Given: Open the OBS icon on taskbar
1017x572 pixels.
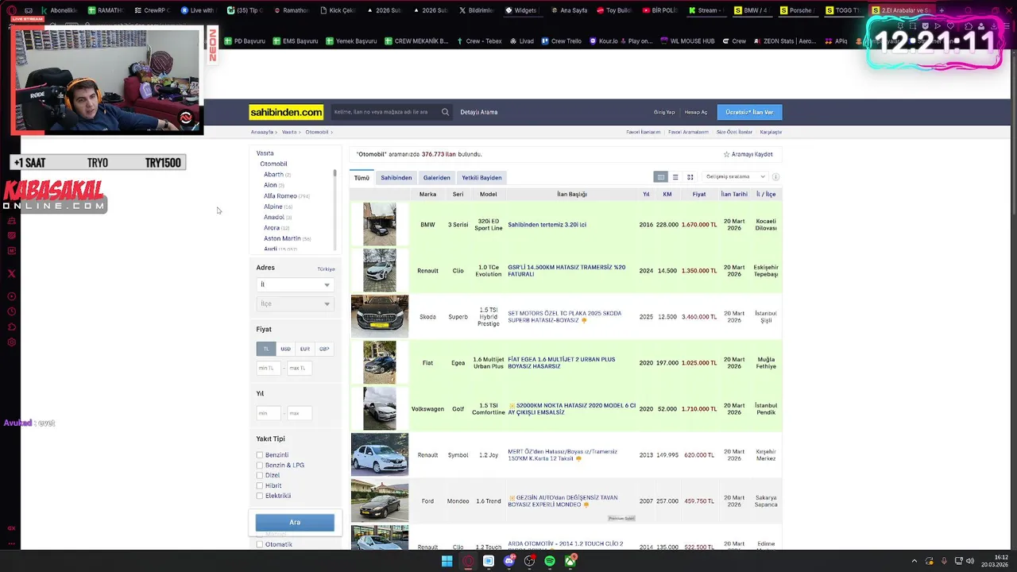Looking at the screenshot, I should pos(529,562).
